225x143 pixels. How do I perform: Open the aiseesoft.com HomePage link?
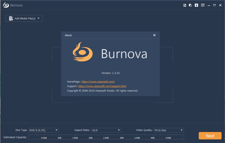coord(98,82)
